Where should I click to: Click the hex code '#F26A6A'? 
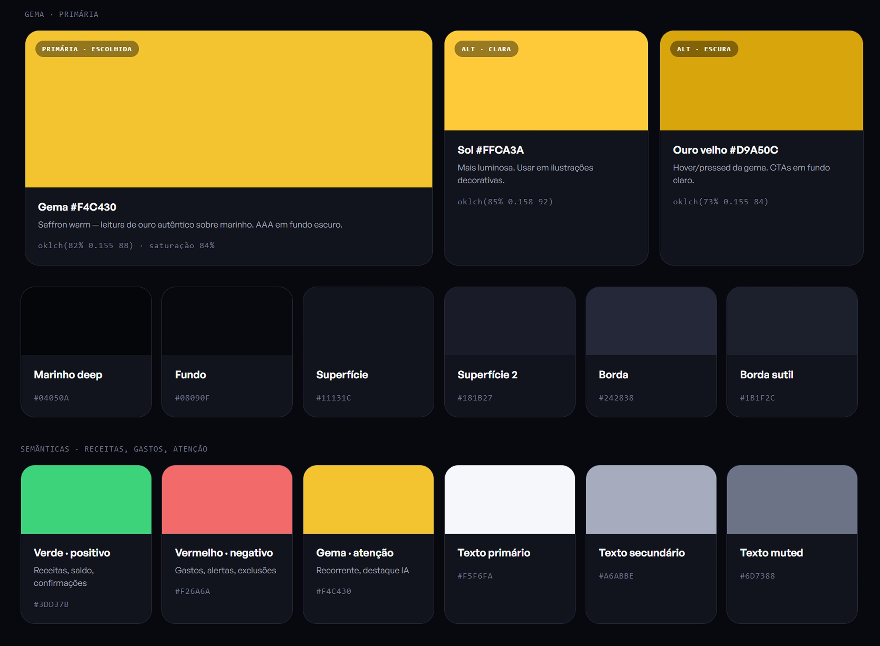(193, 592)
